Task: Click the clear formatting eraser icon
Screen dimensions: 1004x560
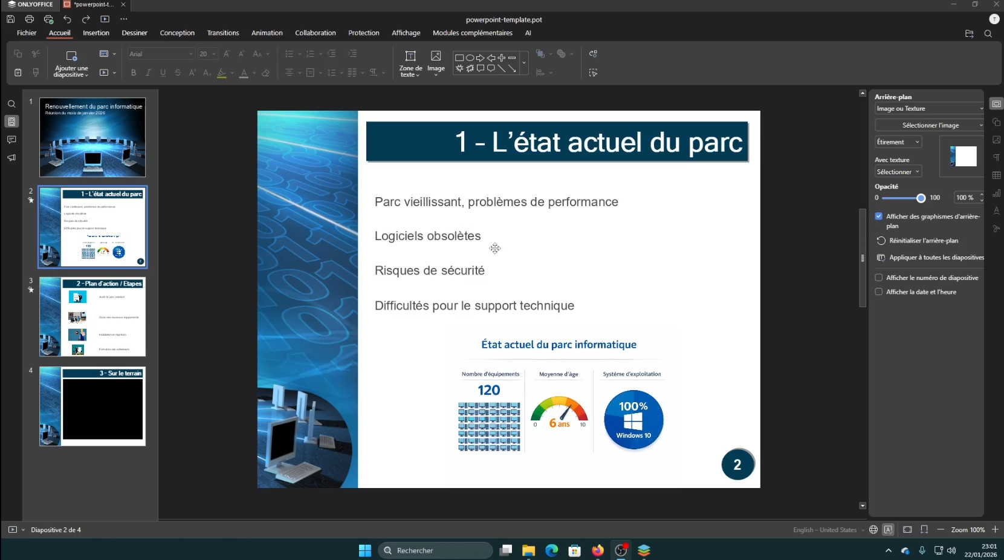Action: pos(265,73)
